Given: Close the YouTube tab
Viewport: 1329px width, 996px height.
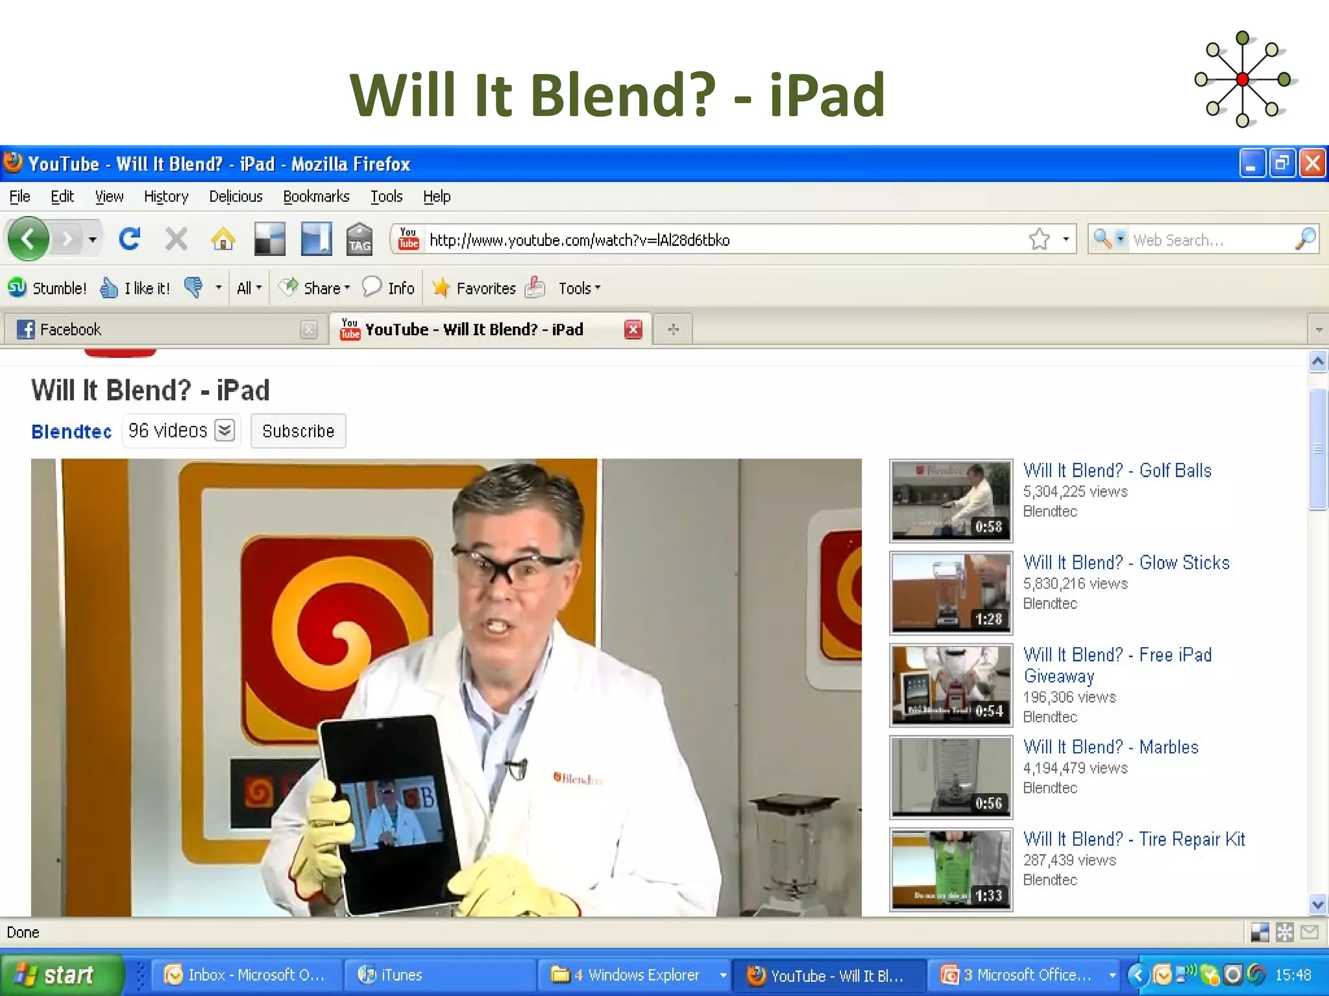Looking at the screenshot, I should pos(633,329).
